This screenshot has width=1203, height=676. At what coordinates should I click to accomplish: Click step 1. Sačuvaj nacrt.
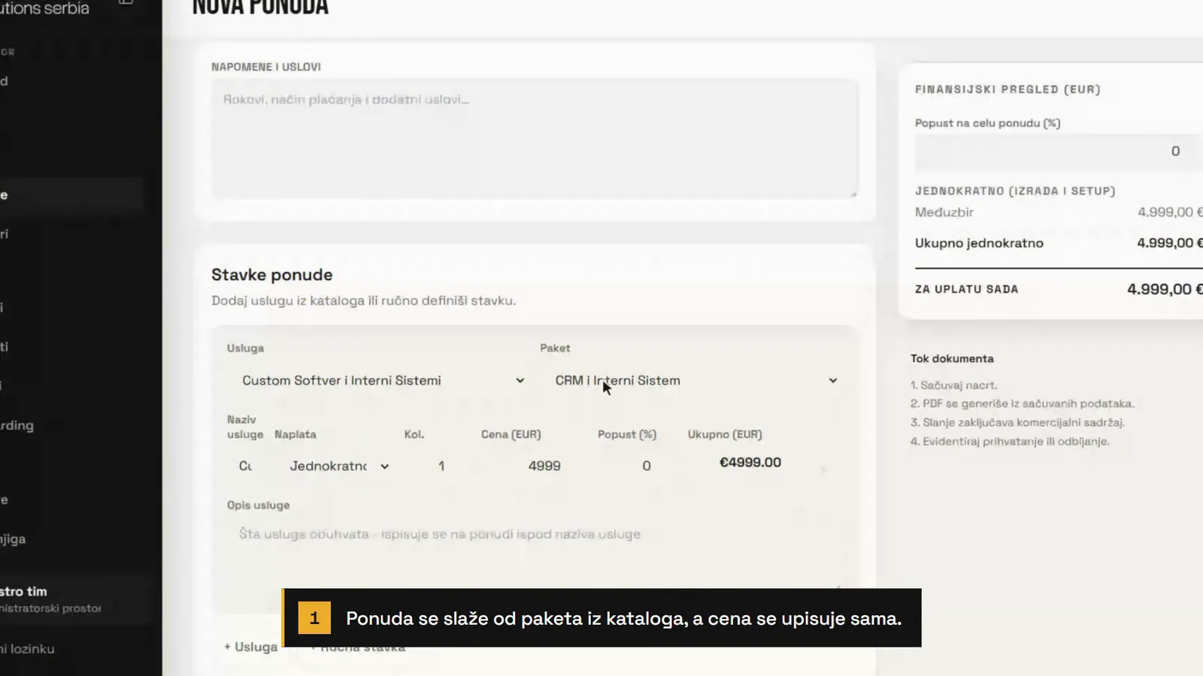pyautogui.click(x=953, y=385)
